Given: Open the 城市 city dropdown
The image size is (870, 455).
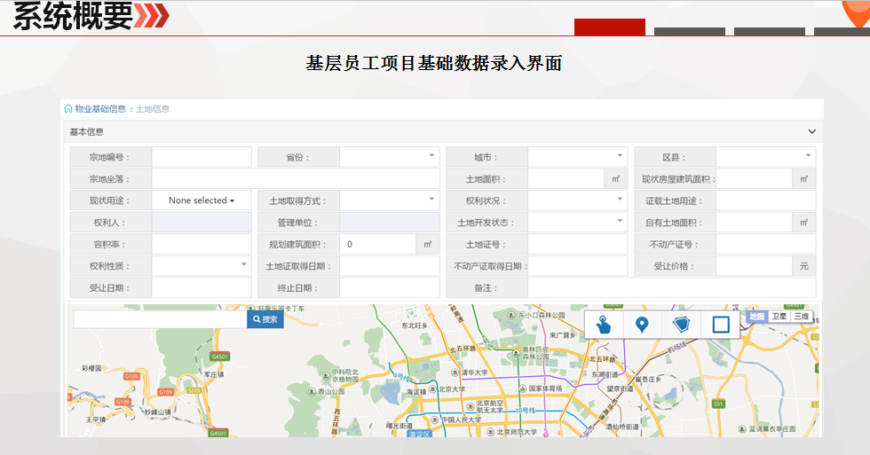Looking at the screenshot, I should pos(577,157).
